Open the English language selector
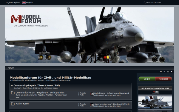179x112 pixels. click(x=27, y=2)
